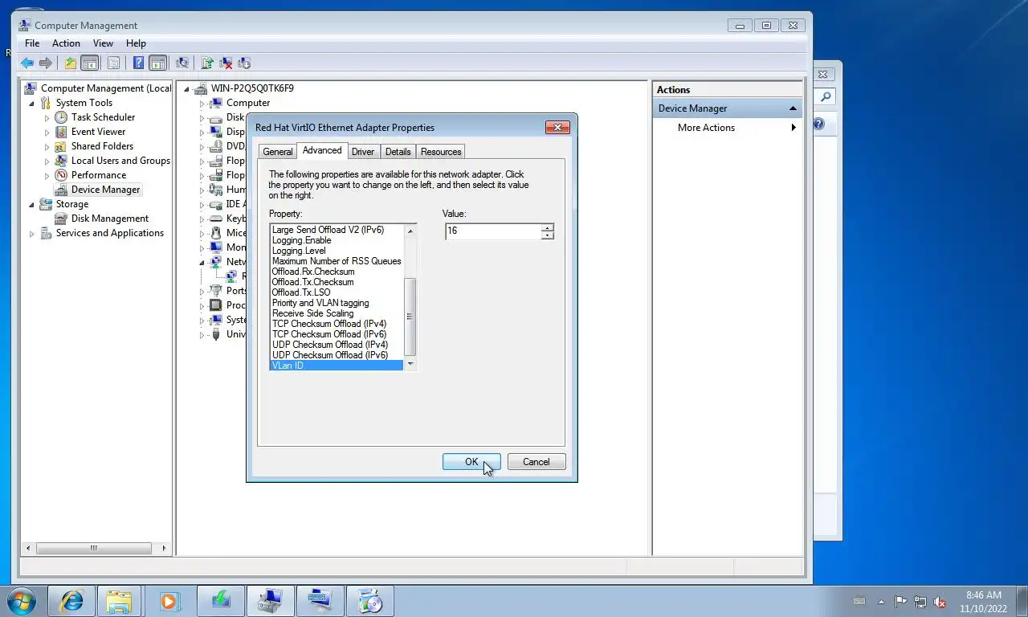Click the Up one level folder icon

point(71,63)
